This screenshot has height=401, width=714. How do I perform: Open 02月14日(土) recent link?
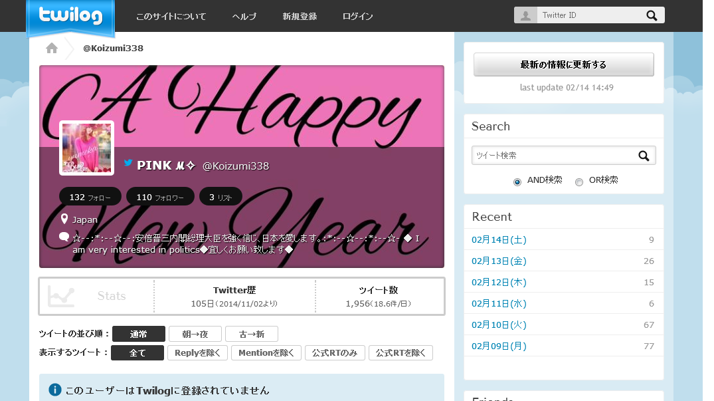[499, 239]
